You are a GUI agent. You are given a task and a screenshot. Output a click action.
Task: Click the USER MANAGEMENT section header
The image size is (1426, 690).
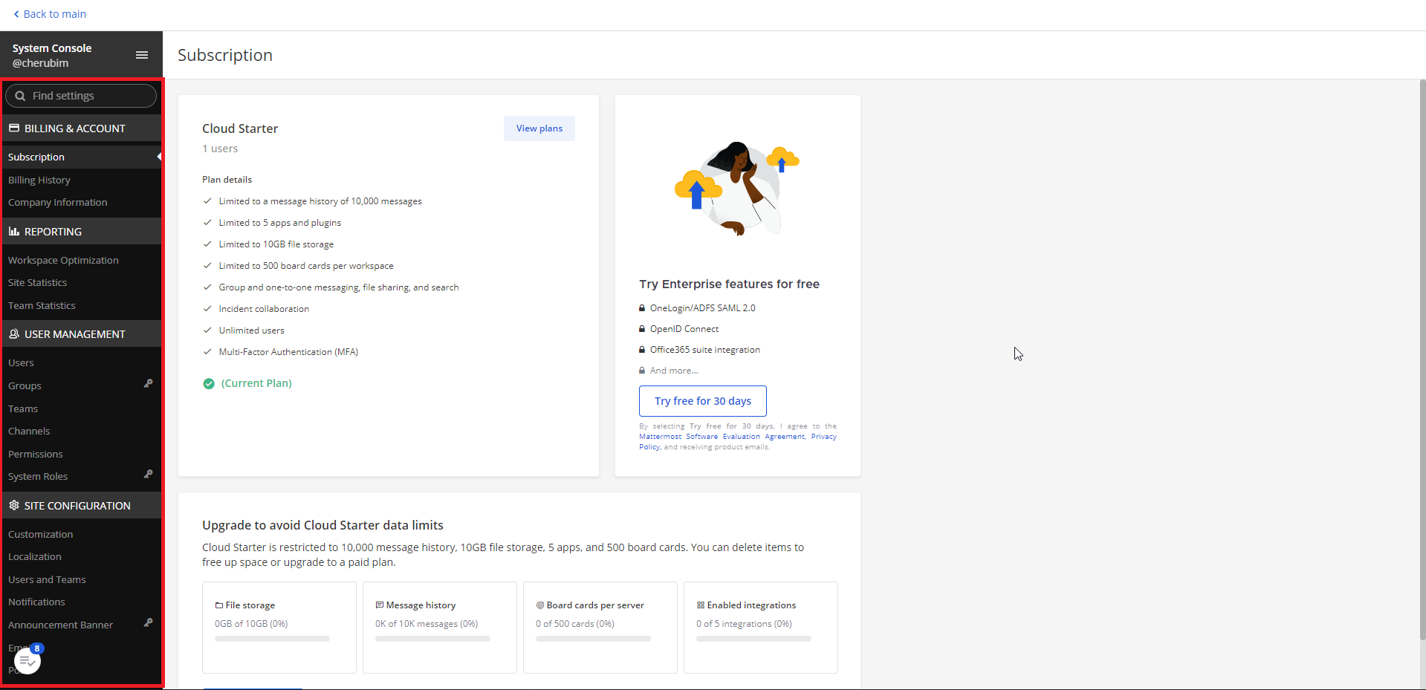click(82, 333)
